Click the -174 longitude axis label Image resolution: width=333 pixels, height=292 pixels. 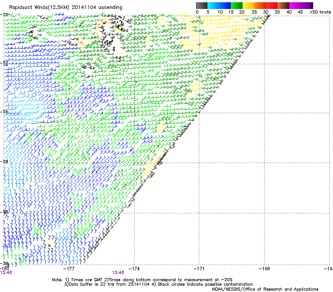point(134,269)
